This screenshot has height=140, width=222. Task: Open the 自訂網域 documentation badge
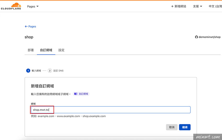pyautogui.click(x=81, y=94)
